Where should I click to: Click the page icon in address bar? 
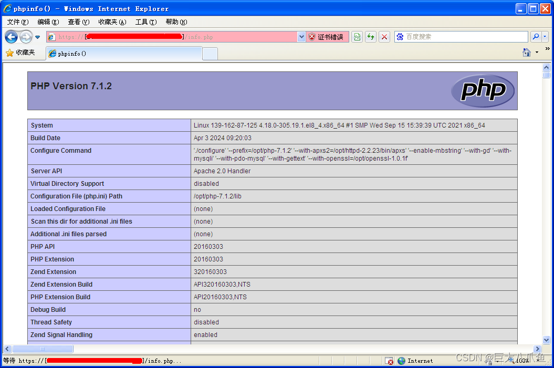[51, 37]
